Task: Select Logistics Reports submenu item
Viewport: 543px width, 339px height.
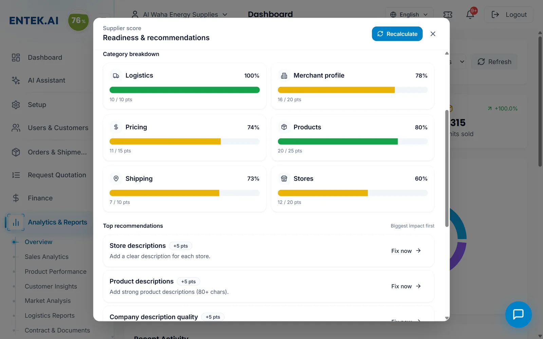Action: [x=50, y=316]
